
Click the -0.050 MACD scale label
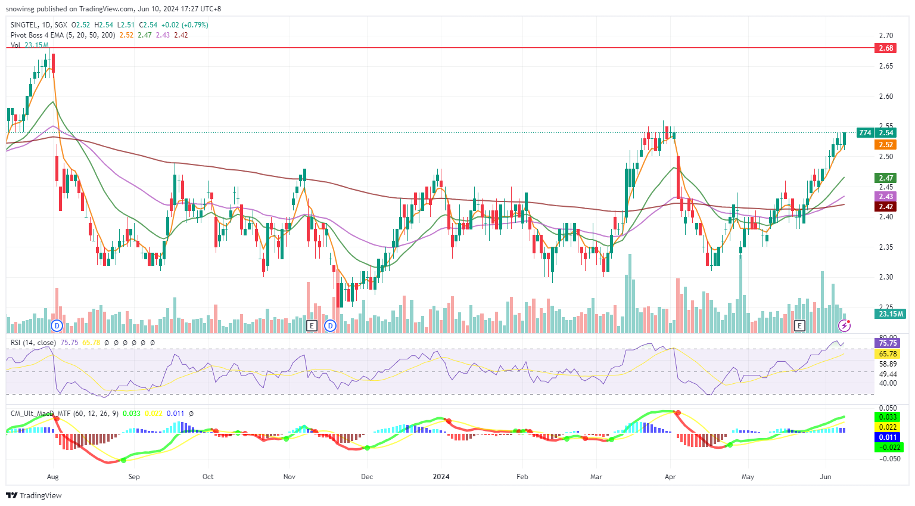pyautogui.click(x=889, y=459)
